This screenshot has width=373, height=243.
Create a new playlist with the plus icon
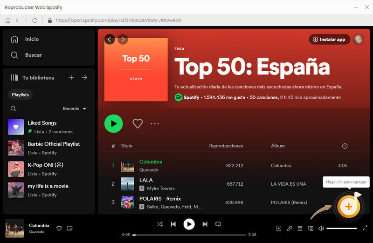click(71, 77)
